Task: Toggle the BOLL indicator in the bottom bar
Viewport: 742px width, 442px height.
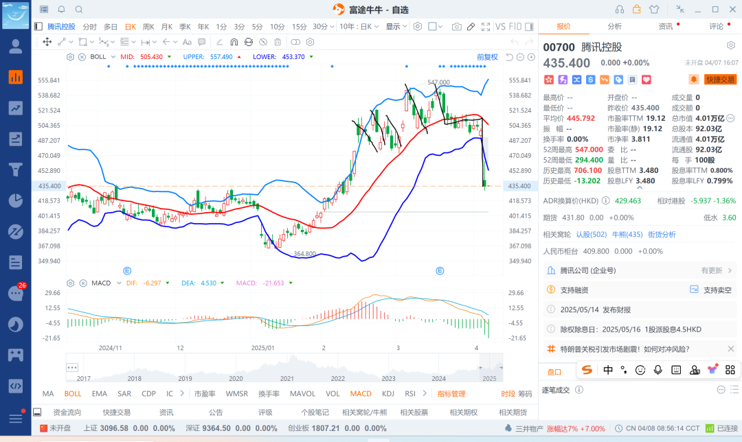Action: [73, 394]
